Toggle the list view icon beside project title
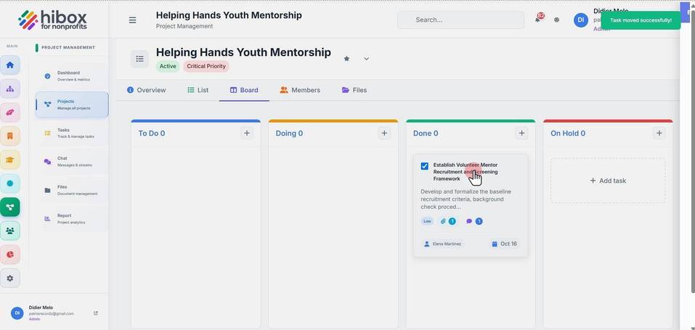The width and height of the screenshot is (695, 330). pos(139,59)
